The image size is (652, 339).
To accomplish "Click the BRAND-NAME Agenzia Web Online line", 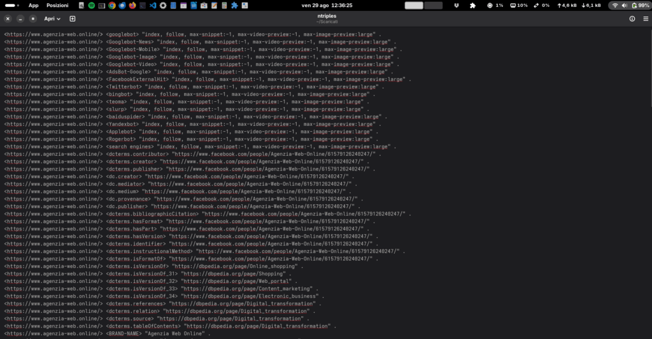I will coord(107,334).
